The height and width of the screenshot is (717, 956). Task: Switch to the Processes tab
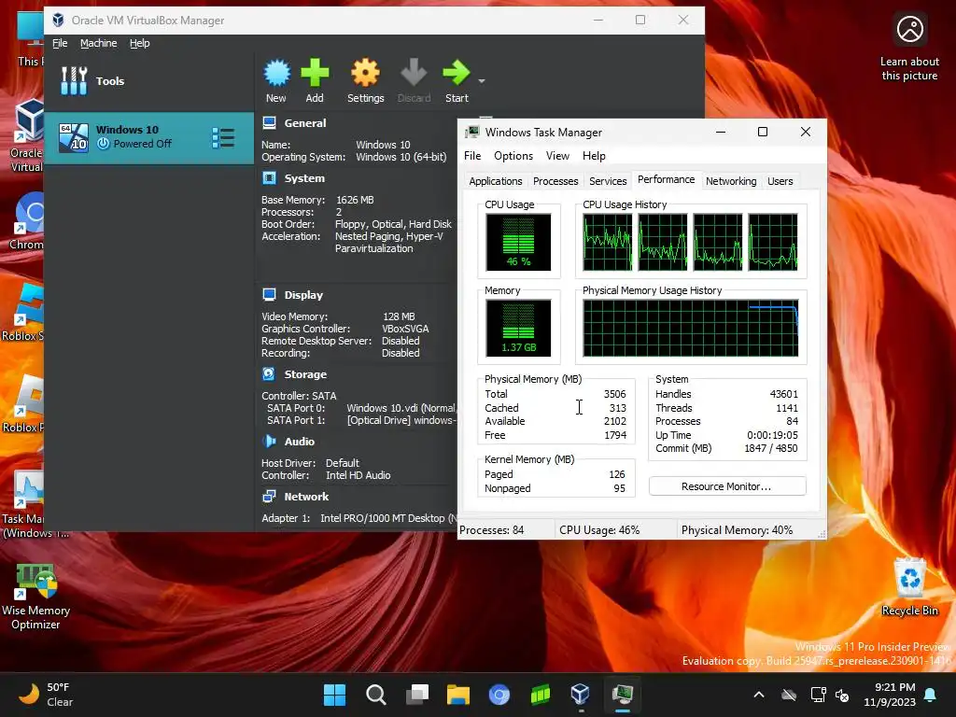pos(555,181)
